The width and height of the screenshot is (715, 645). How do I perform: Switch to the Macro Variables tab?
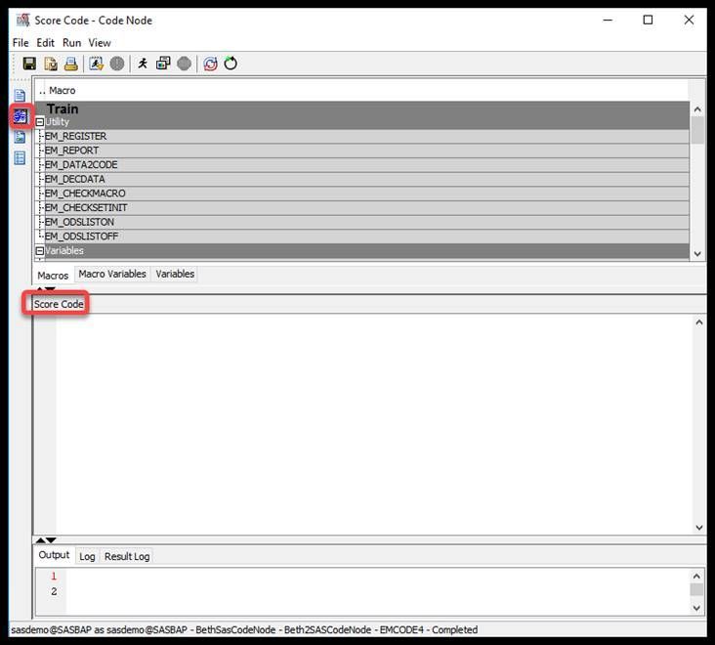point(112,274)
